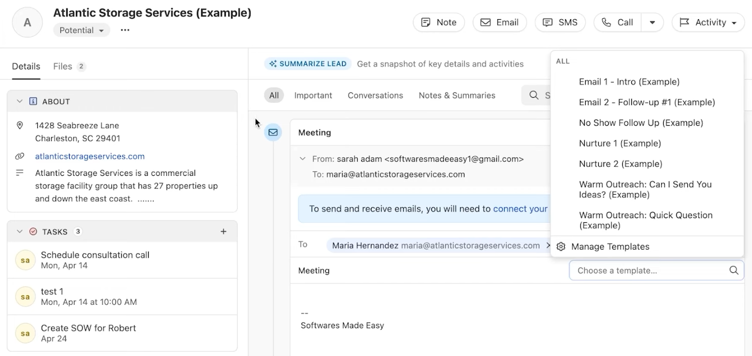The width and height of the screenshot is (752, 356).
Task: Switch to the Files tab
Action: coord(63,67)
